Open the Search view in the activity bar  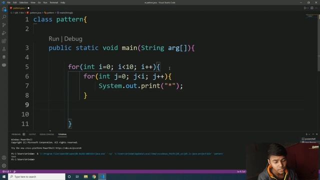click(x=4, y=17)
